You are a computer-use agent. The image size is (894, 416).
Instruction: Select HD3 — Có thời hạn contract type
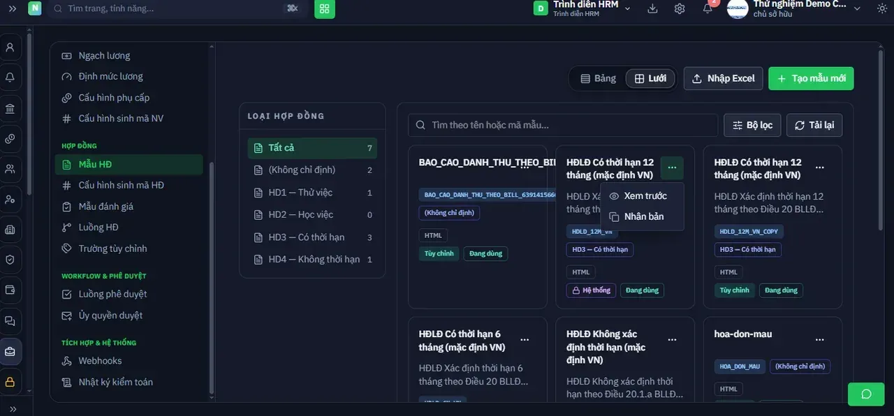[x=312, y=237]
